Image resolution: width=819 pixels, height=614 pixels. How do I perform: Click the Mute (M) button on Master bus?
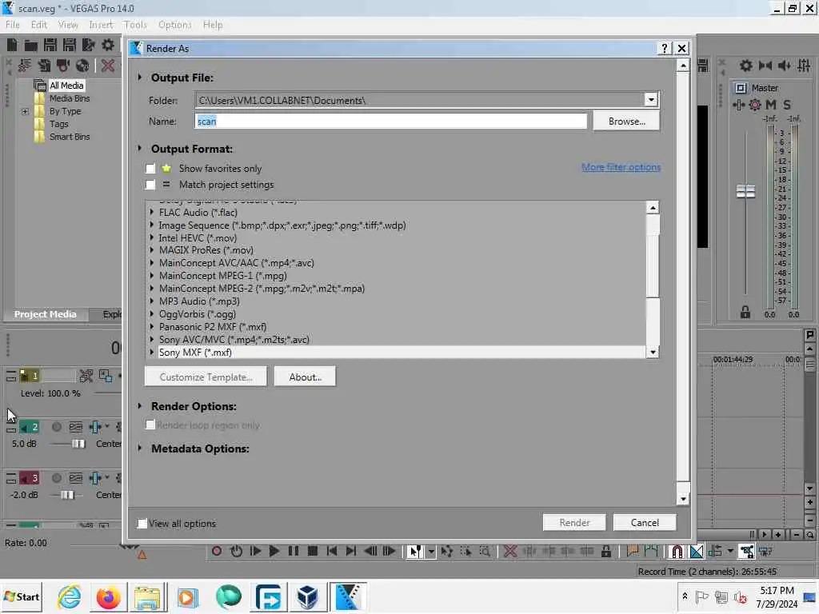pyautogui.click(x=771, y=105)
